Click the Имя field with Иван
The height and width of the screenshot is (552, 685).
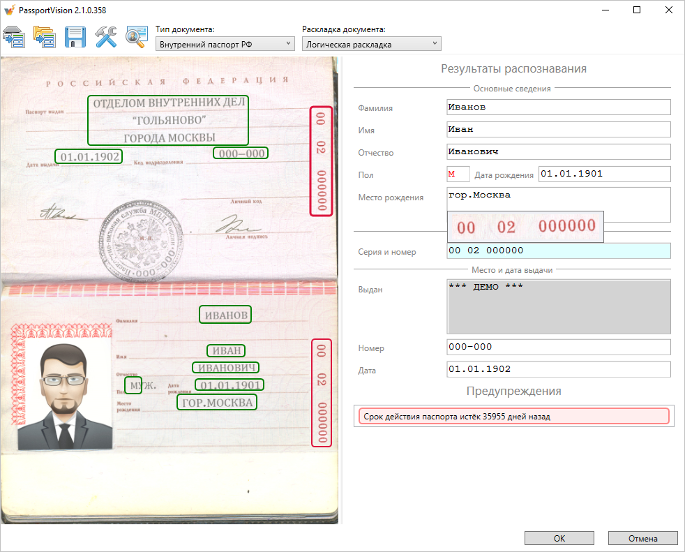click(x=558, y=129)
